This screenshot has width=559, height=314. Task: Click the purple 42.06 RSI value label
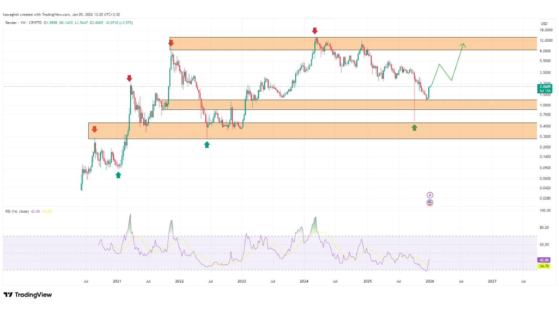coord(544,259)
